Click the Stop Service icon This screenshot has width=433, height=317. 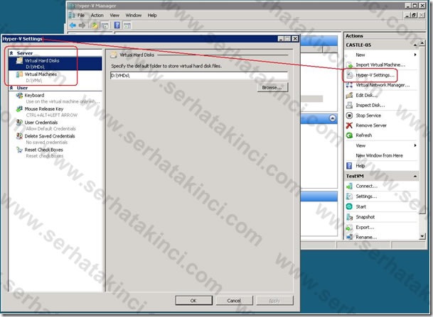[x=349, y=116]
